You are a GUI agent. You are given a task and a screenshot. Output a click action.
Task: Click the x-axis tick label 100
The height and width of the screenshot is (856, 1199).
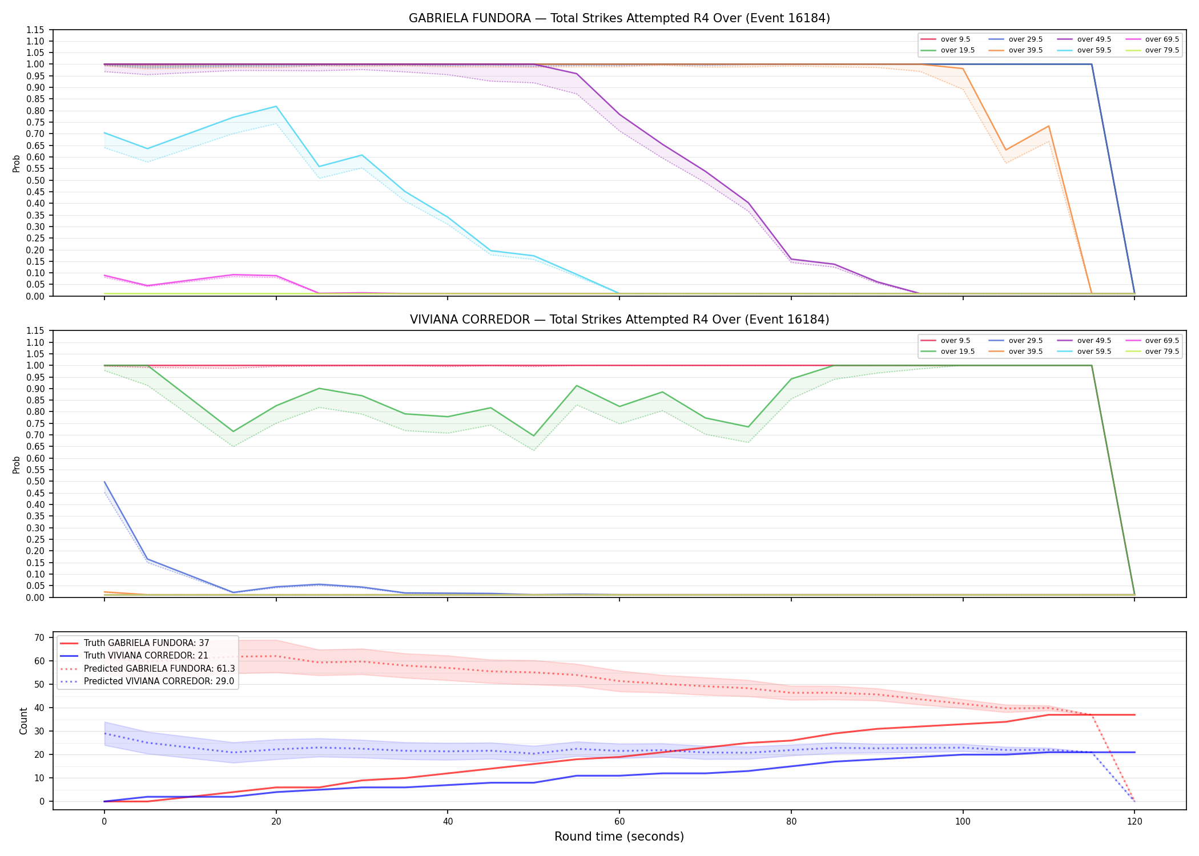[x=963, y=822]
